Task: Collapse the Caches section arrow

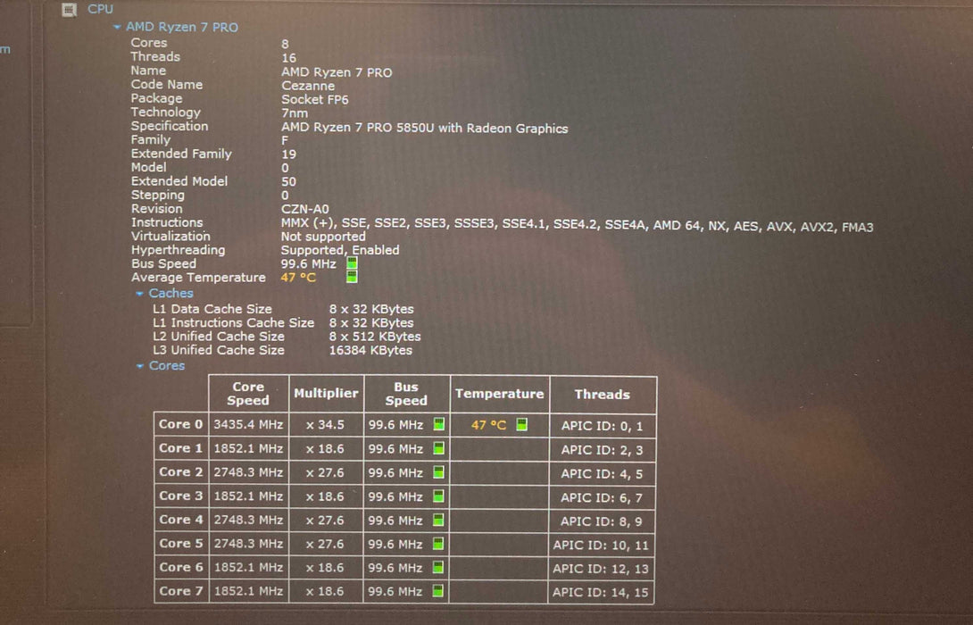Action: tap(139, 294)
